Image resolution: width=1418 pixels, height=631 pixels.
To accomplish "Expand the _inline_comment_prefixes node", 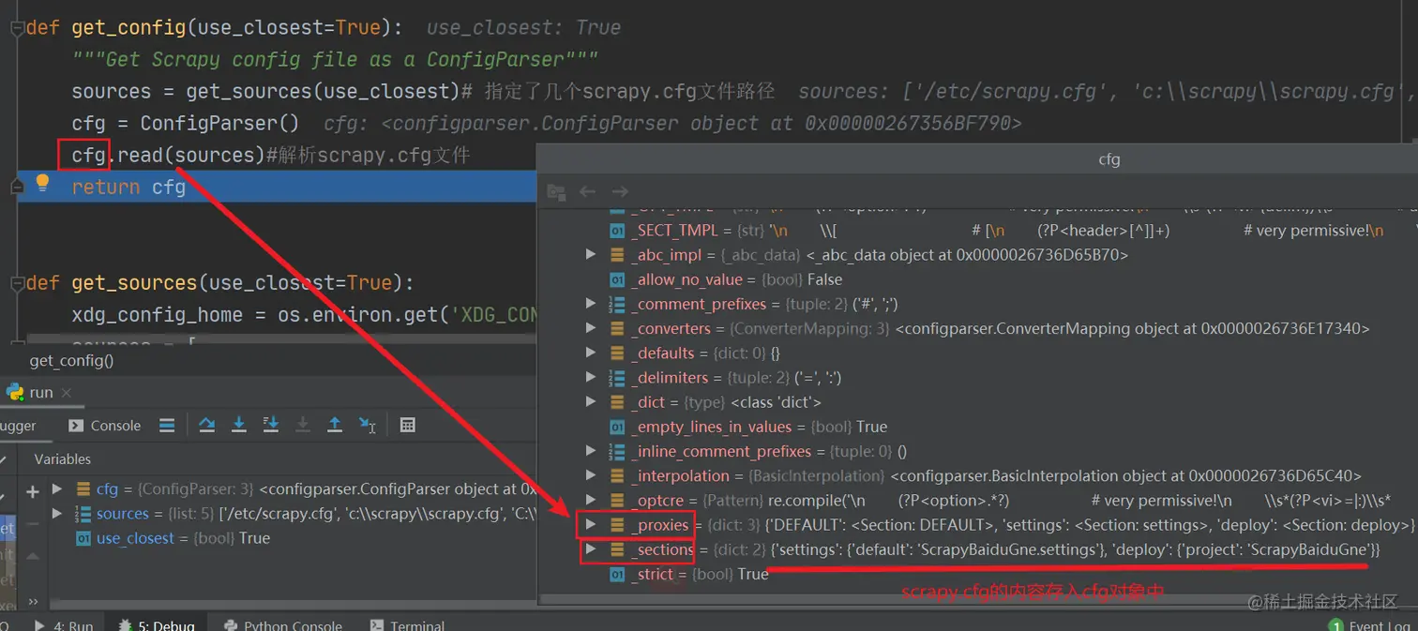I will tap(590, 451).
